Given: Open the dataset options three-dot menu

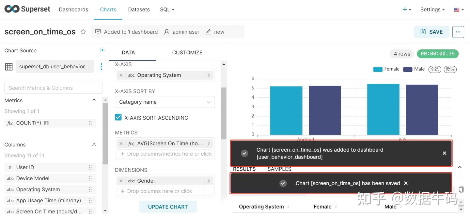Looking at the screenshot, I should [101, 67].
